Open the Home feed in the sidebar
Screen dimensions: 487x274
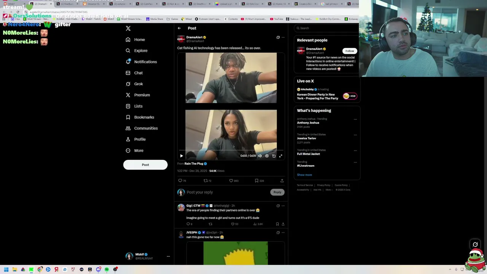[x=135, y=40]
